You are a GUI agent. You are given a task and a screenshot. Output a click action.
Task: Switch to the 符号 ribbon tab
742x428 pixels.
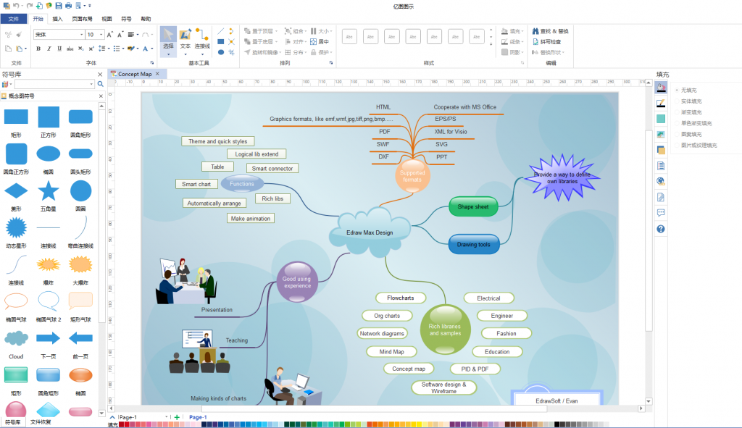[x=126, y=19]
